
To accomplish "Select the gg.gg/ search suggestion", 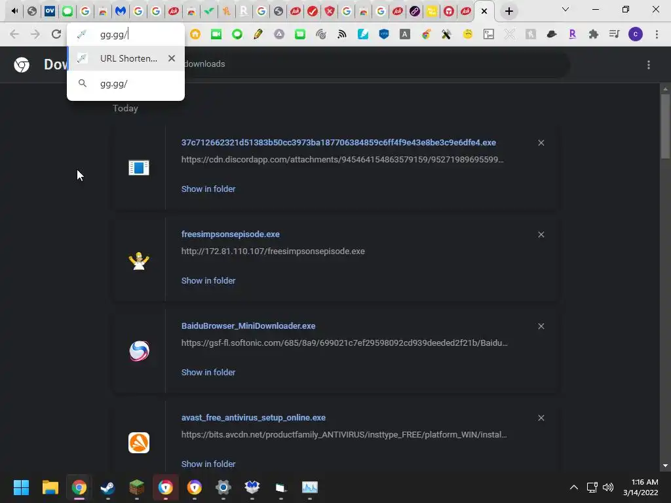I will tap(126, 83).
